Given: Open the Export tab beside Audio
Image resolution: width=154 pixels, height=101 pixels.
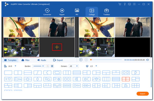Looking at the screenshot, I should pyautogui.click(x=58, y=60).
